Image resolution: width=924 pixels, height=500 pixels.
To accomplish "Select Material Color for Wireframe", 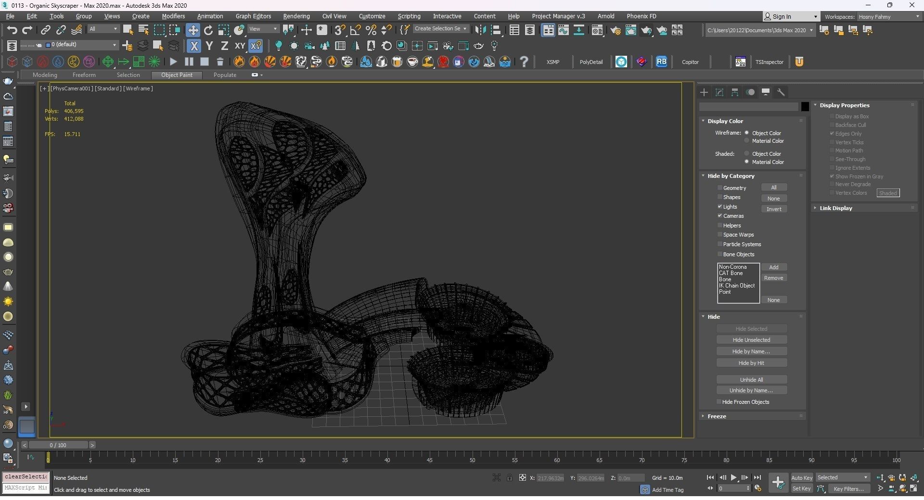I will click(x=747, y=141).
